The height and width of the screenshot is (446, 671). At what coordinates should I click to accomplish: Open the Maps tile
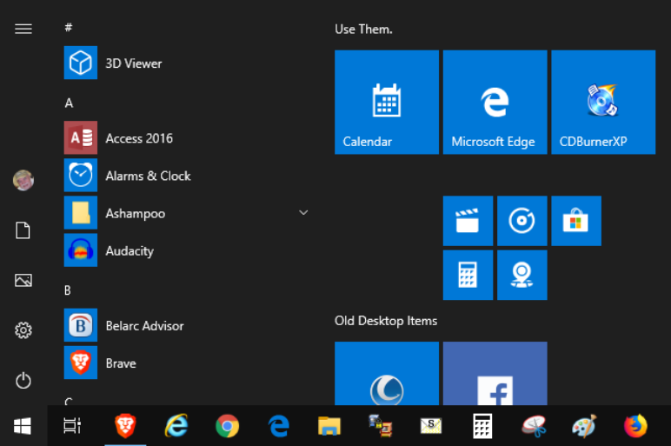pyautogui.click(x=522, y=275)
